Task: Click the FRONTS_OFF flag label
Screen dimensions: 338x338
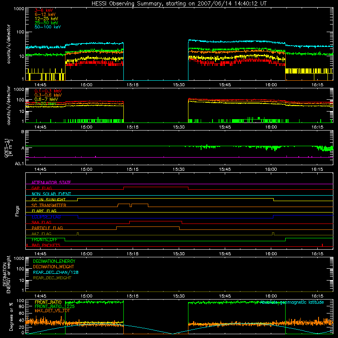Action: [44, 240]
